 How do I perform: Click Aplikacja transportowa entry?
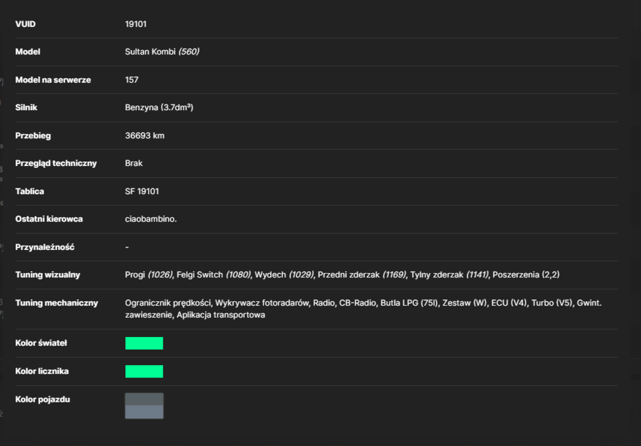coord(221,315)
